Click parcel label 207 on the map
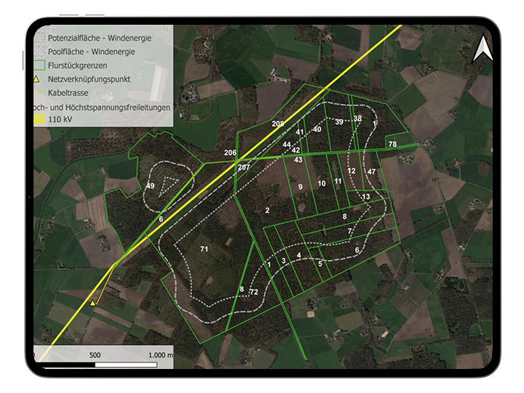The height and width of the screenshot is (393, 524). (243, 167)
